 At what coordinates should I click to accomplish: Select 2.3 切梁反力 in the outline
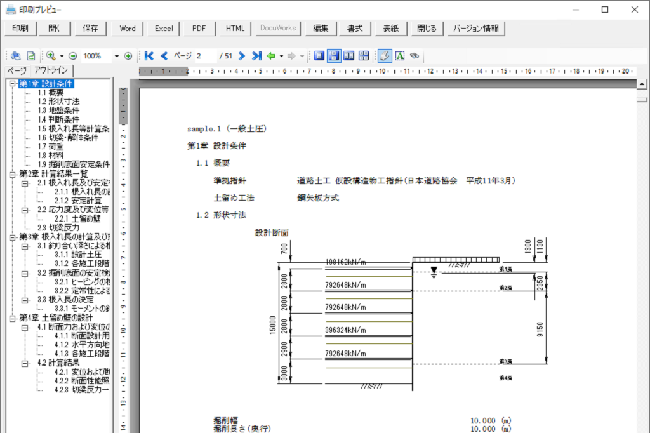click(58, 228)
